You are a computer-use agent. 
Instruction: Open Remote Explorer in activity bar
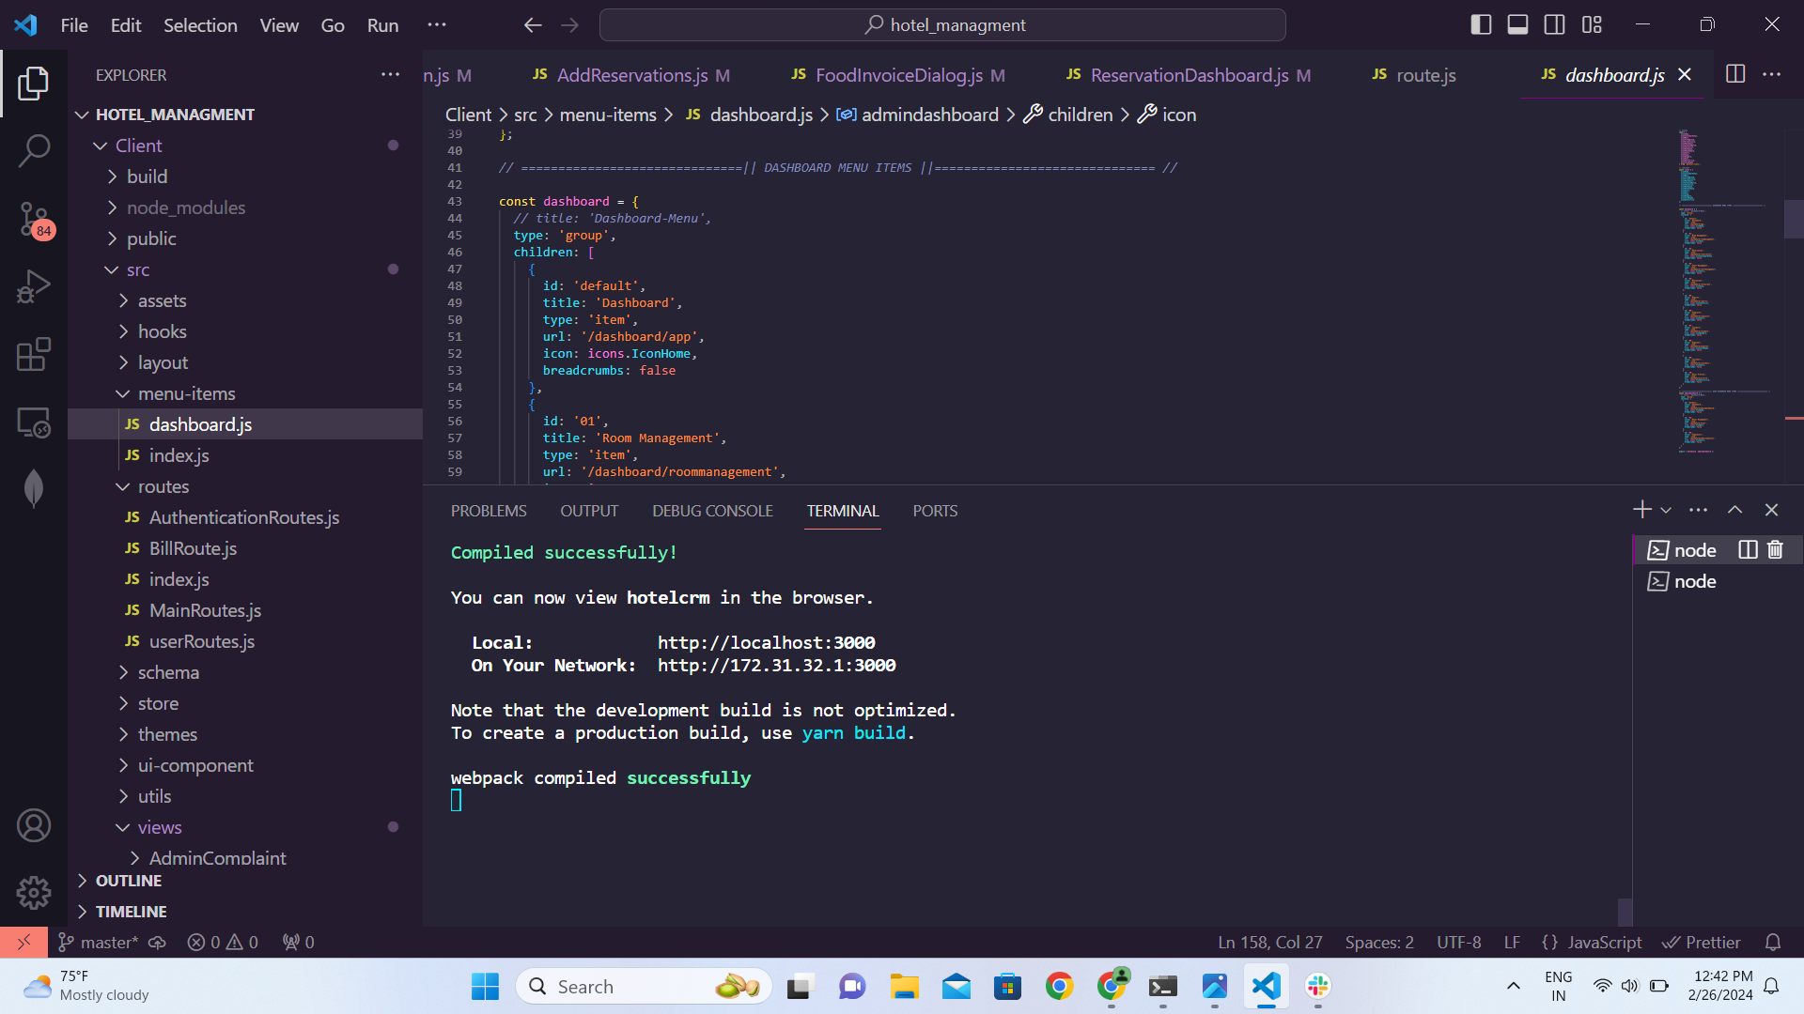[x=34, y=422]
